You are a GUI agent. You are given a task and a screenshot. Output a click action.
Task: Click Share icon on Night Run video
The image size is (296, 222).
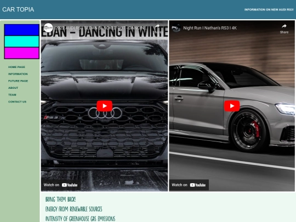point(284,29)
